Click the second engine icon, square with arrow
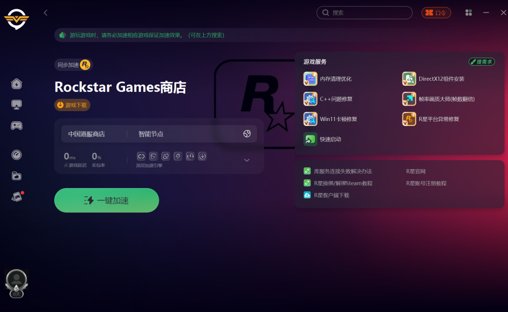The image size is (508, 312). [154, 156]
